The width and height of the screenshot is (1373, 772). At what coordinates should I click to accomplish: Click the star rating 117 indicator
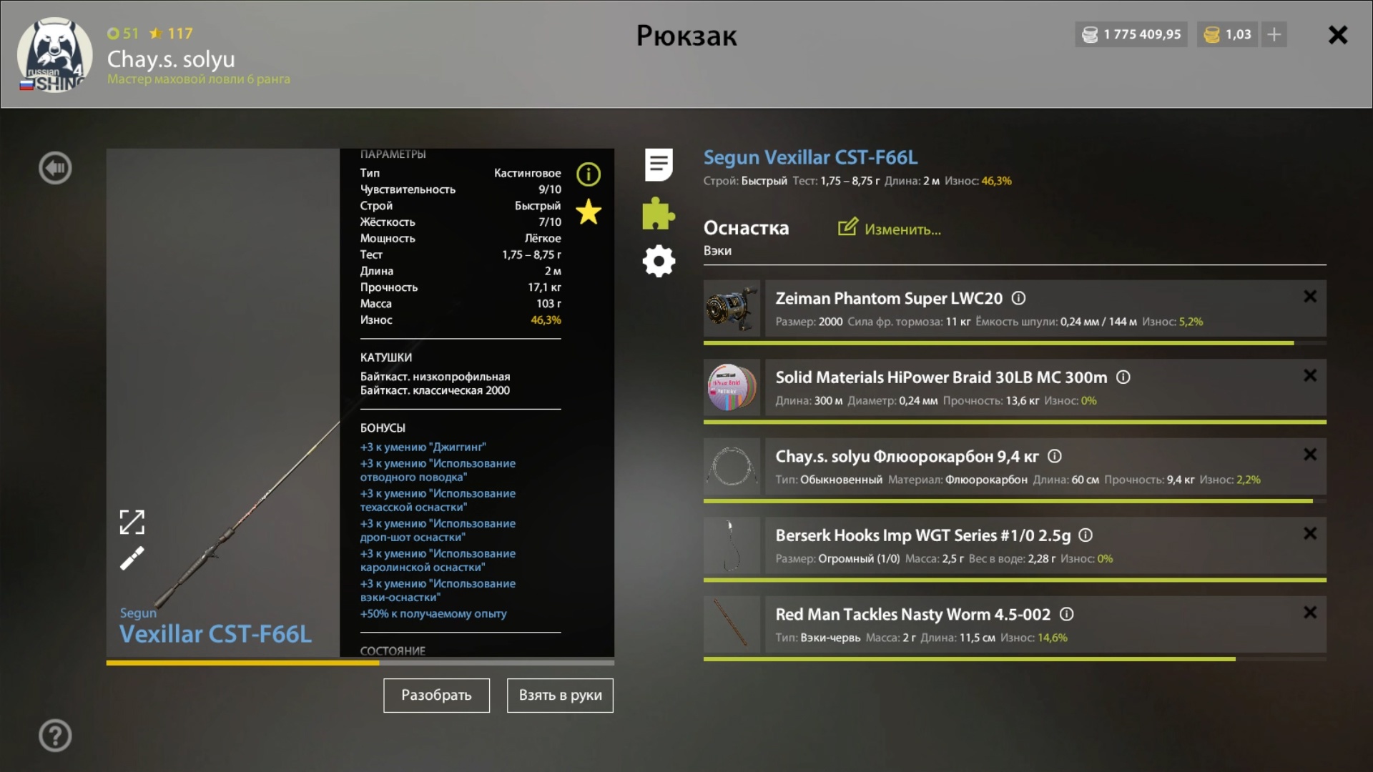click(x=171, y=34)
